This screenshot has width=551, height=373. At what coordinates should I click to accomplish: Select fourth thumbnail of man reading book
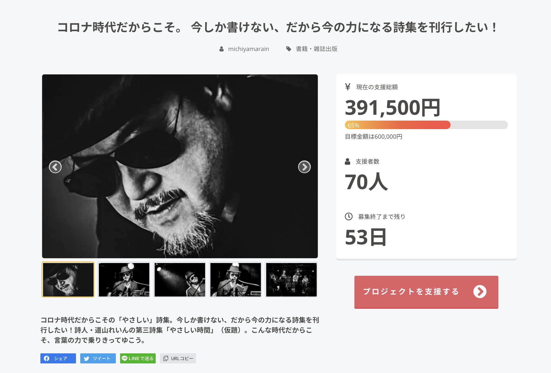point(235,279)
